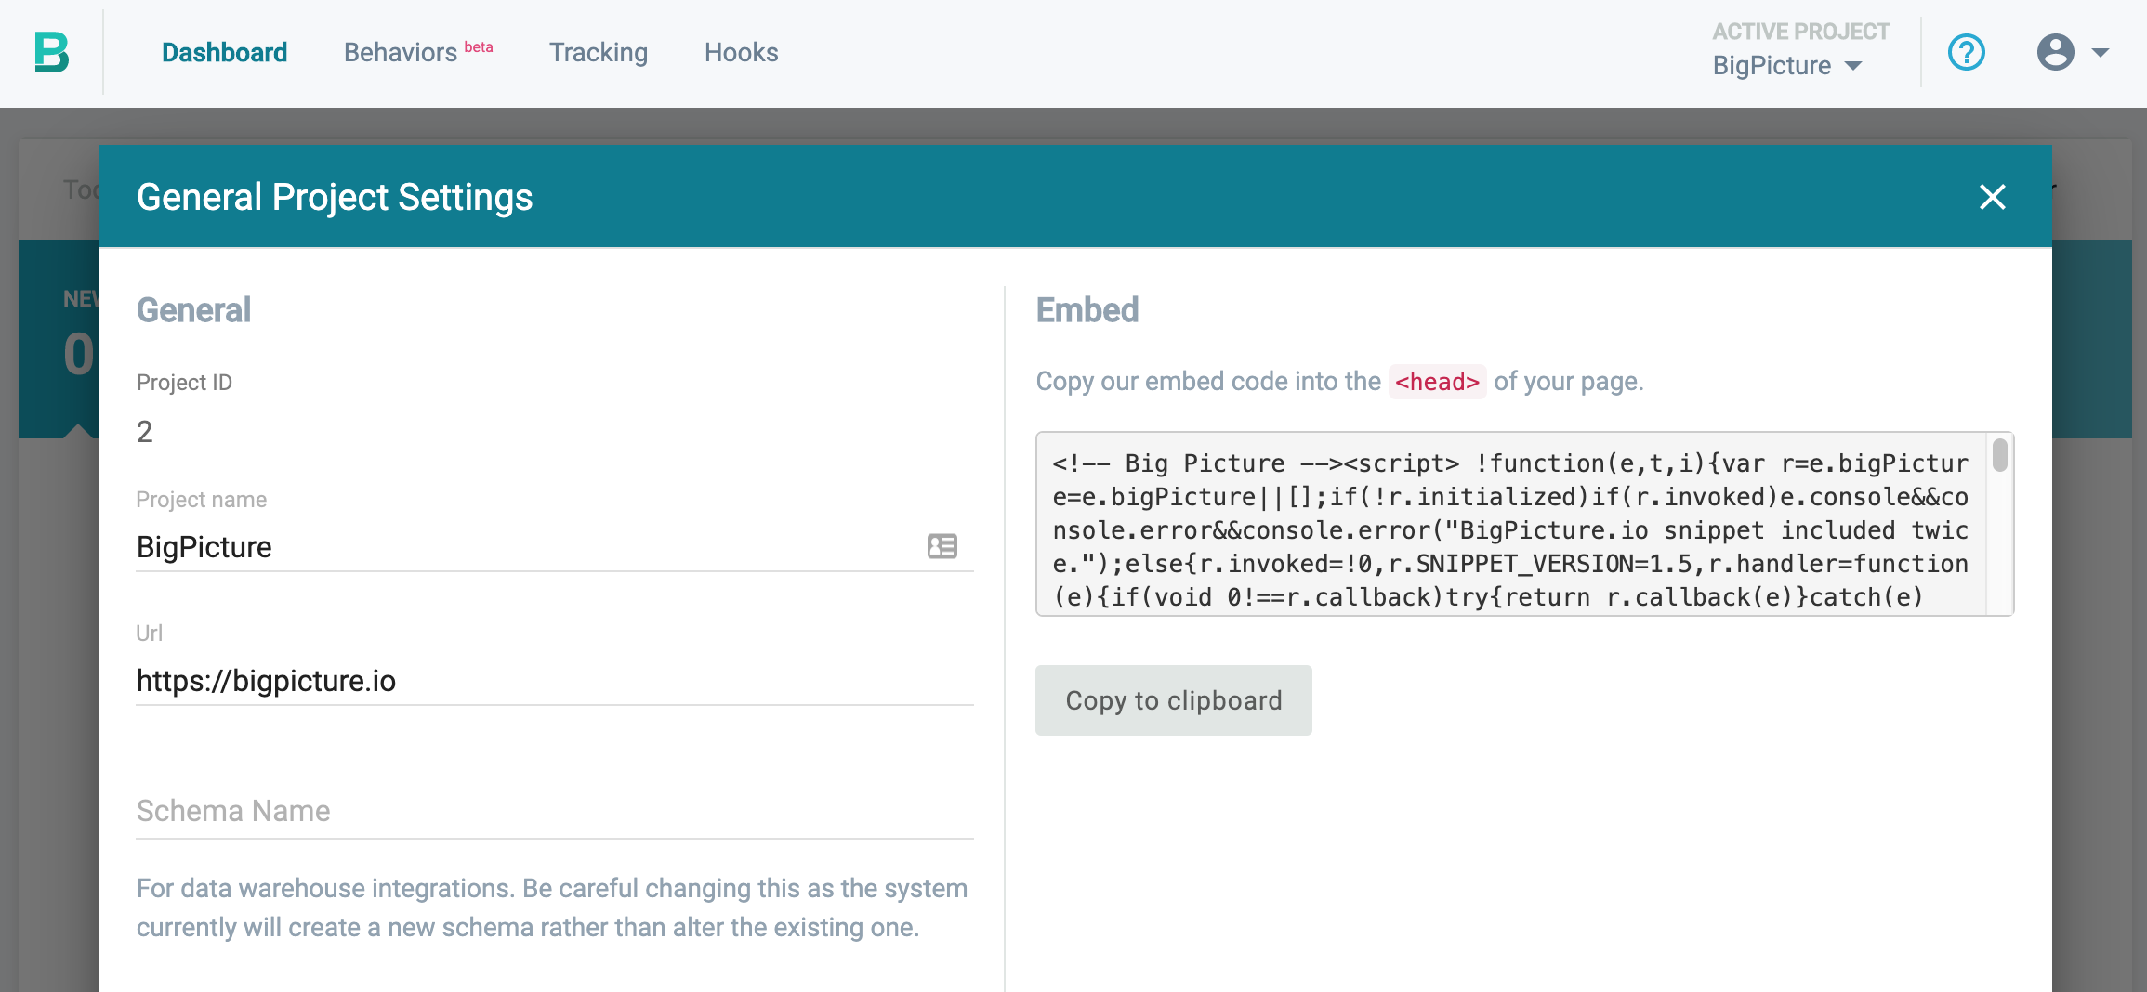Click the user account avatar icon
The width and height of the screenshot is (2147, 992).
click(2055, 52)
